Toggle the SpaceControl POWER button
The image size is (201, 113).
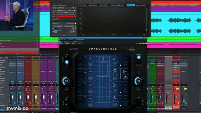139,57
